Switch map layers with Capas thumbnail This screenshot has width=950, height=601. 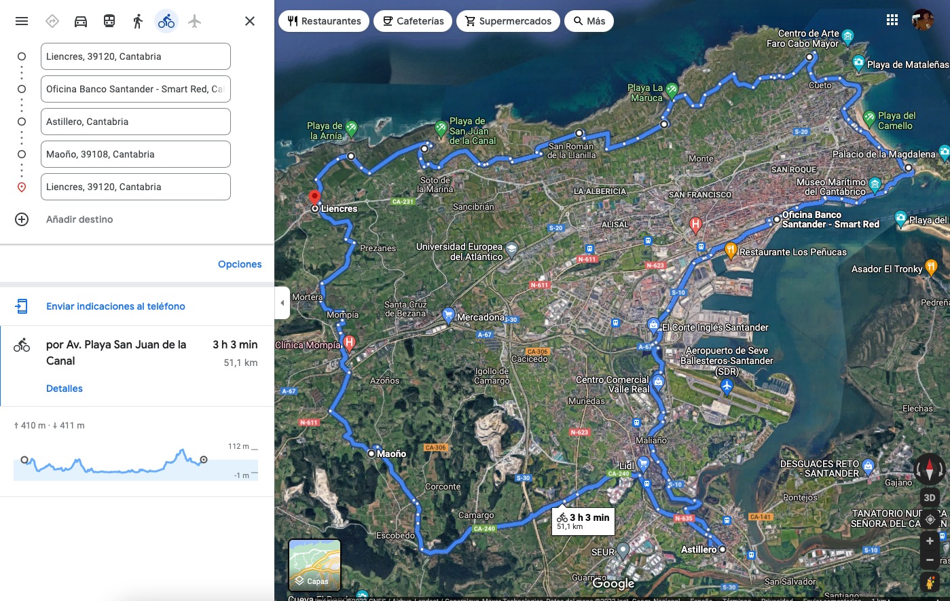(314, 565)
